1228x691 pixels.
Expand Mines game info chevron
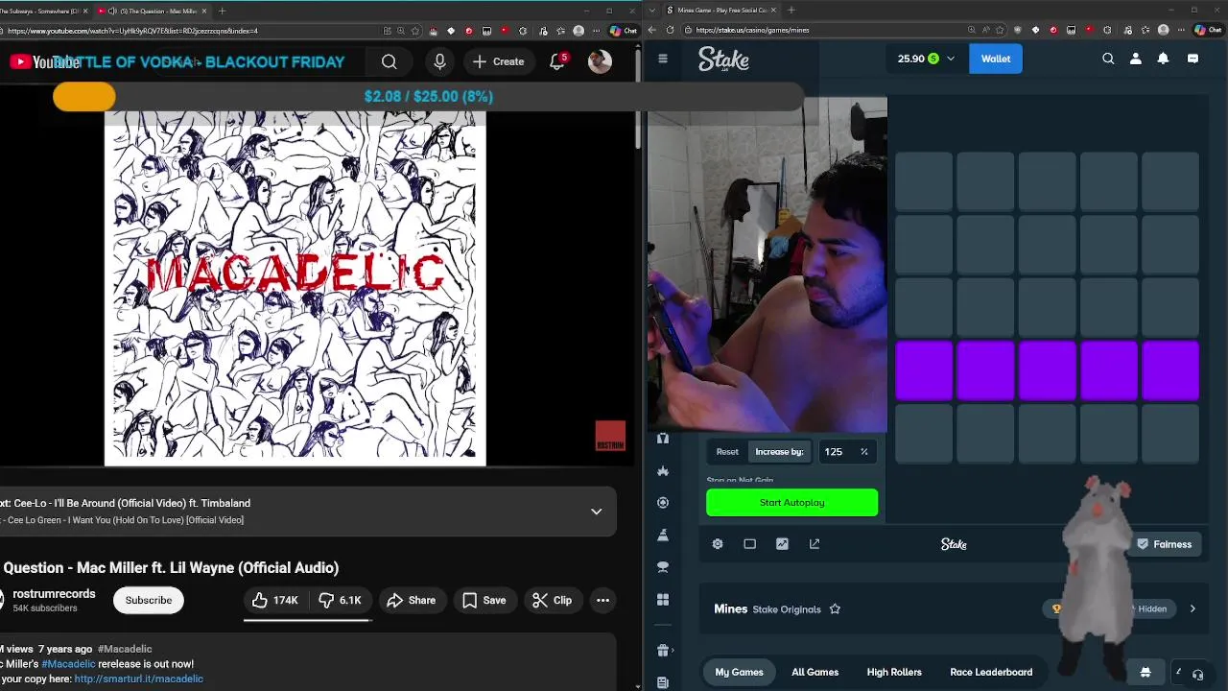[1193, 608]
